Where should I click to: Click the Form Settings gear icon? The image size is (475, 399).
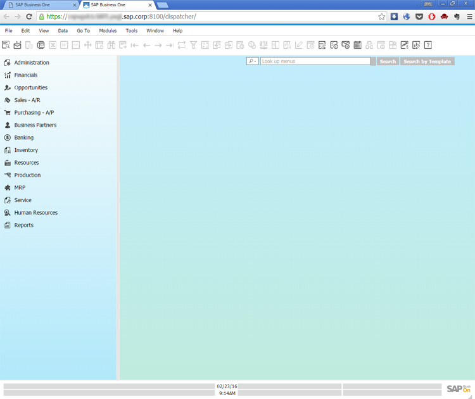[310, 45]
